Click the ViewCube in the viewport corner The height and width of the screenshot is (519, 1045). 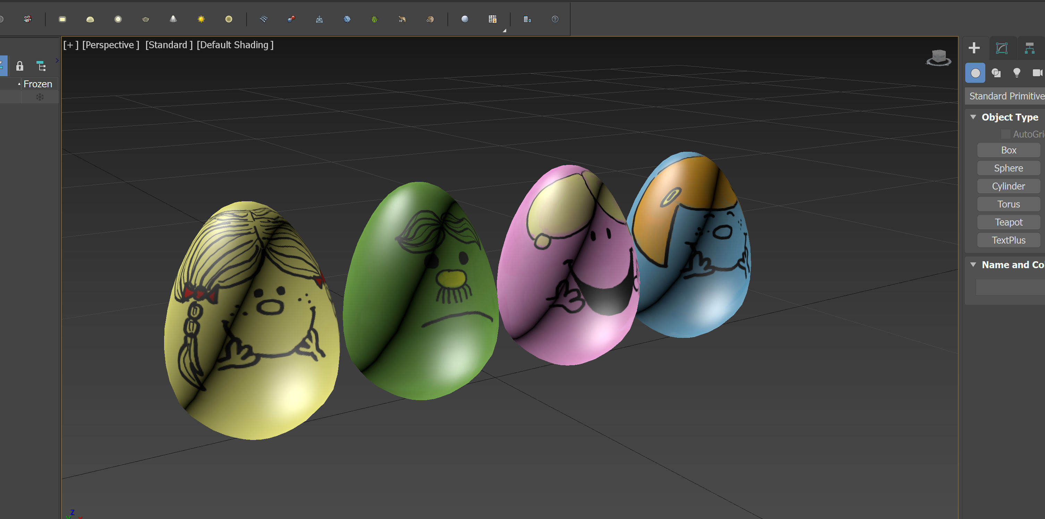(x=938, y=58)
